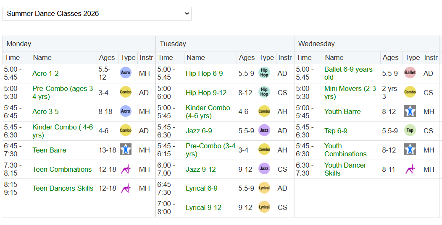Open the Kinder Combo (4-6 yrs) Tuesday link

click(208, 111)
